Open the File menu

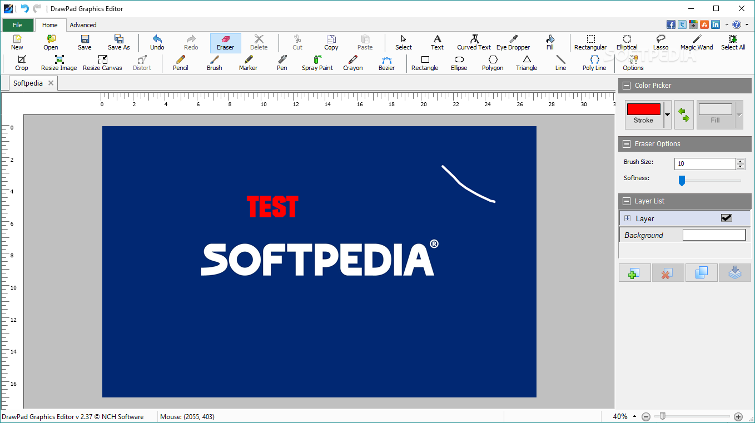pos(17,25)
